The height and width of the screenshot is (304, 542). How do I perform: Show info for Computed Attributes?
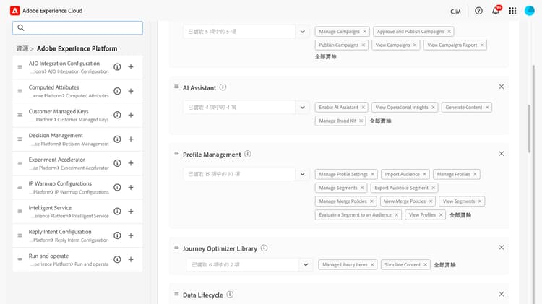[117, 91]
